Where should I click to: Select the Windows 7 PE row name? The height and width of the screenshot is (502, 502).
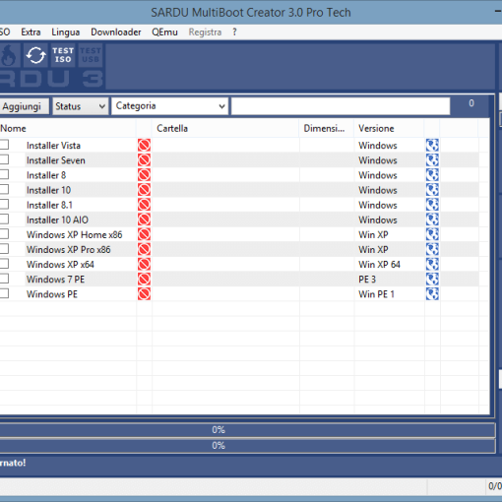pos(56,280)
